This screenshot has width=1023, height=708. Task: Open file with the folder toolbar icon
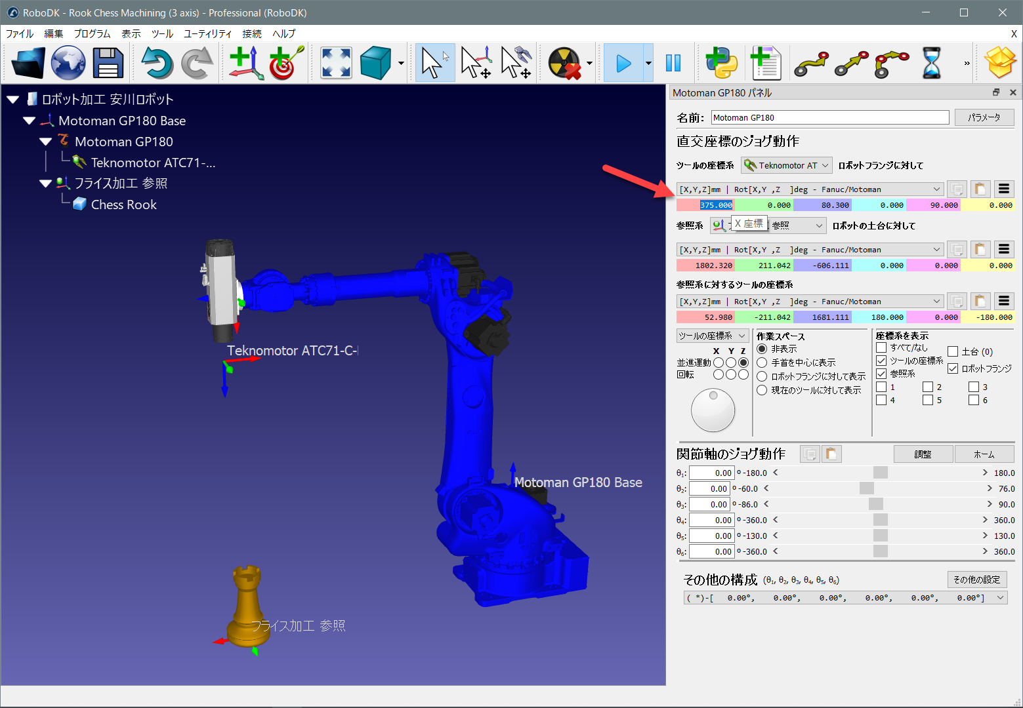(x=28, y=63)
